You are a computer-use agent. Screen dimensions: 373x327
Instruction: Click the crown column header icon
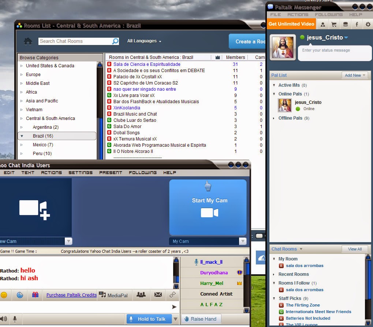point(217,57)
